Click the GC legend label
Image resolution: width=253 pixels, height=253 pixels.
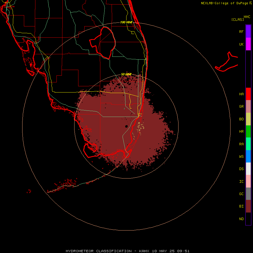(x=241, y=194)
